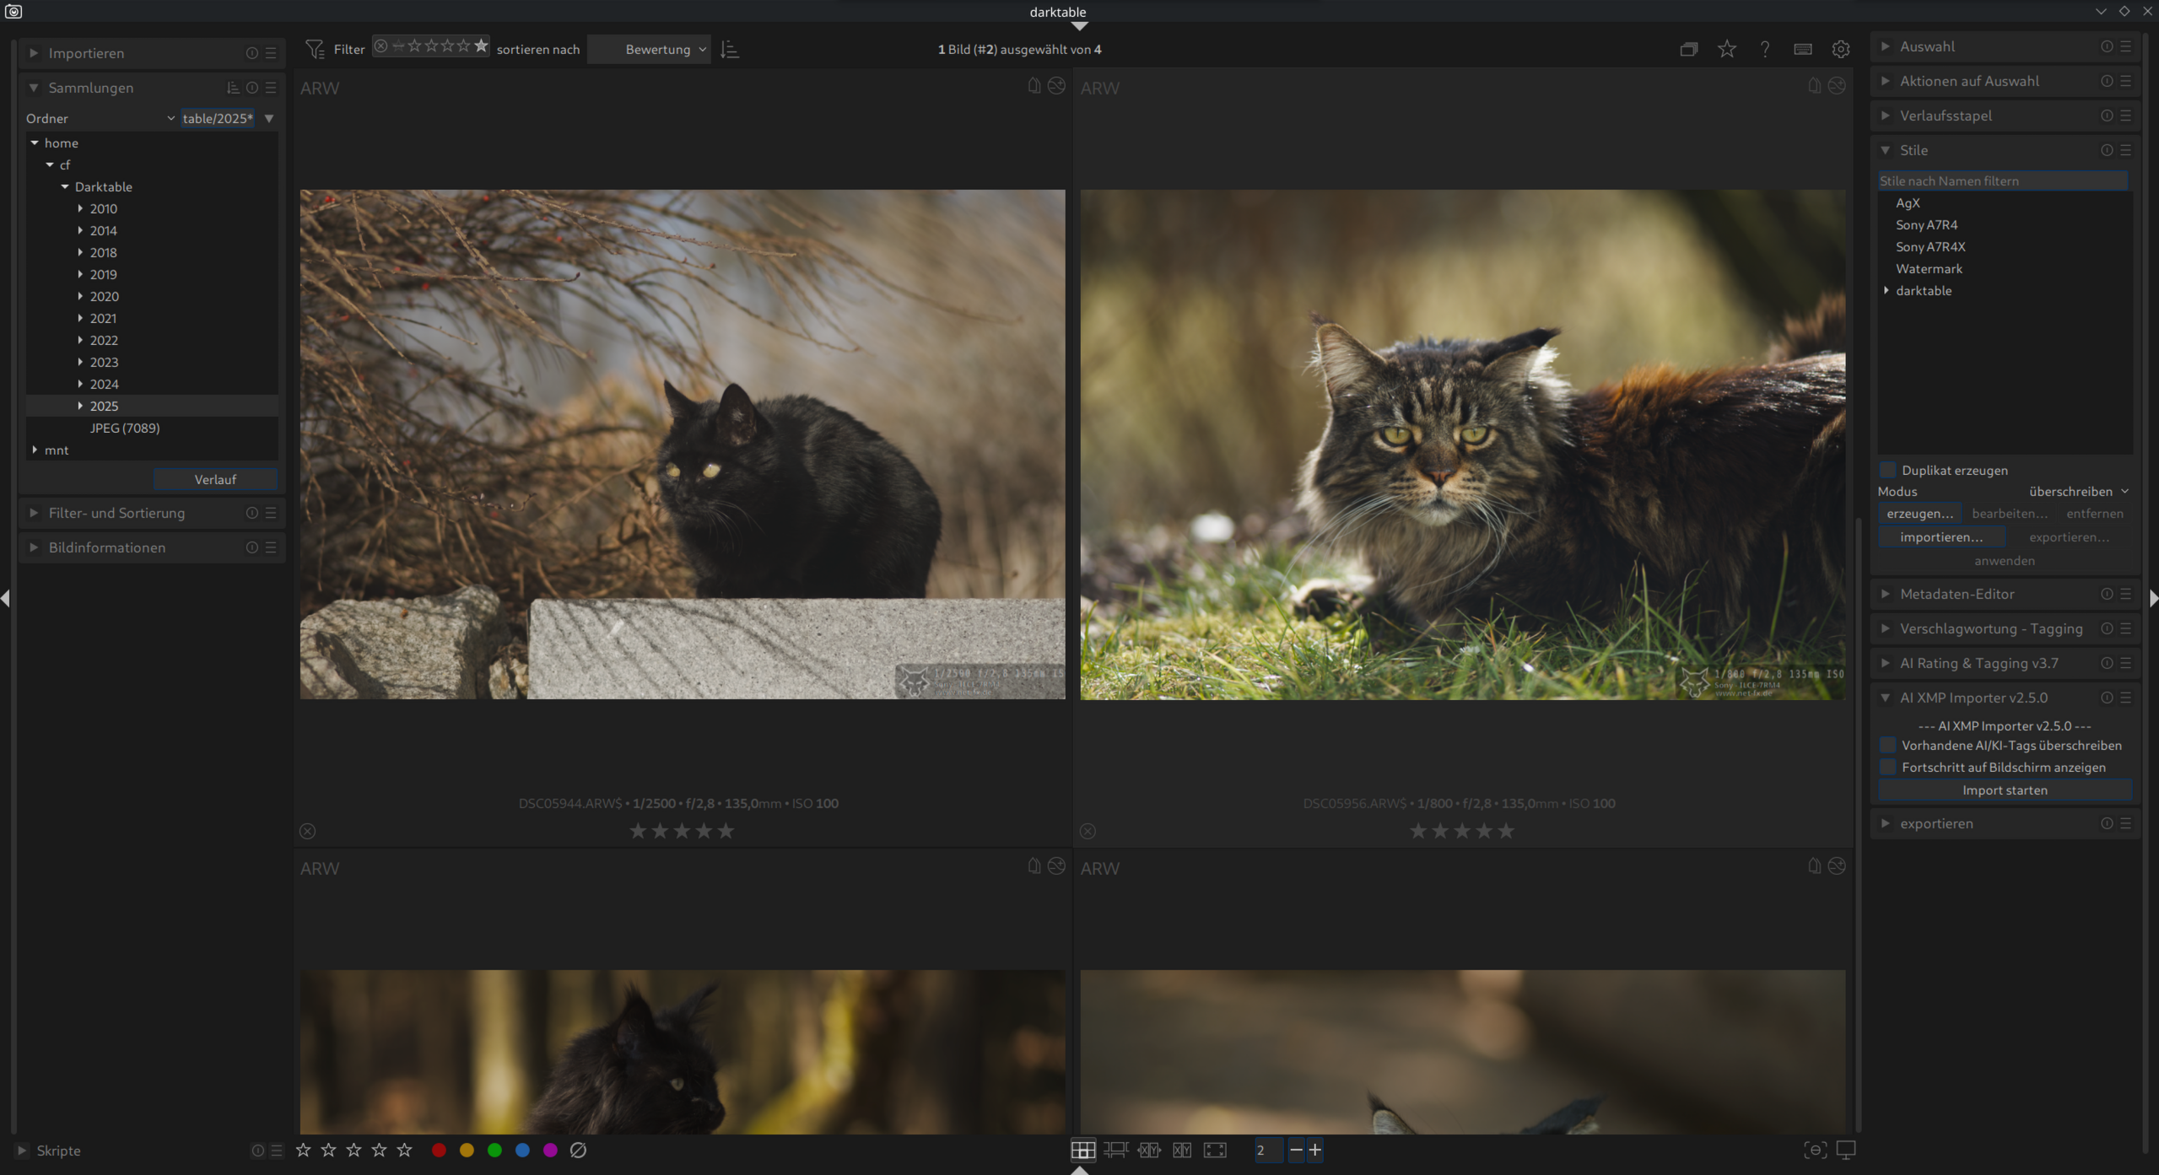Switch to zoomable lighttable layout icon
This screenshot has width=2159, height=1175.
pyautogui.click(x=1115, y=1150)
